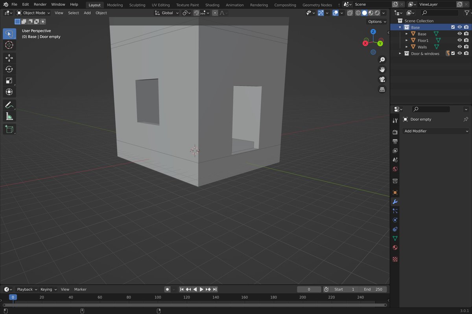Open the Collection properties tab
The height and width of the screenshot is (314, 472).
395,181
